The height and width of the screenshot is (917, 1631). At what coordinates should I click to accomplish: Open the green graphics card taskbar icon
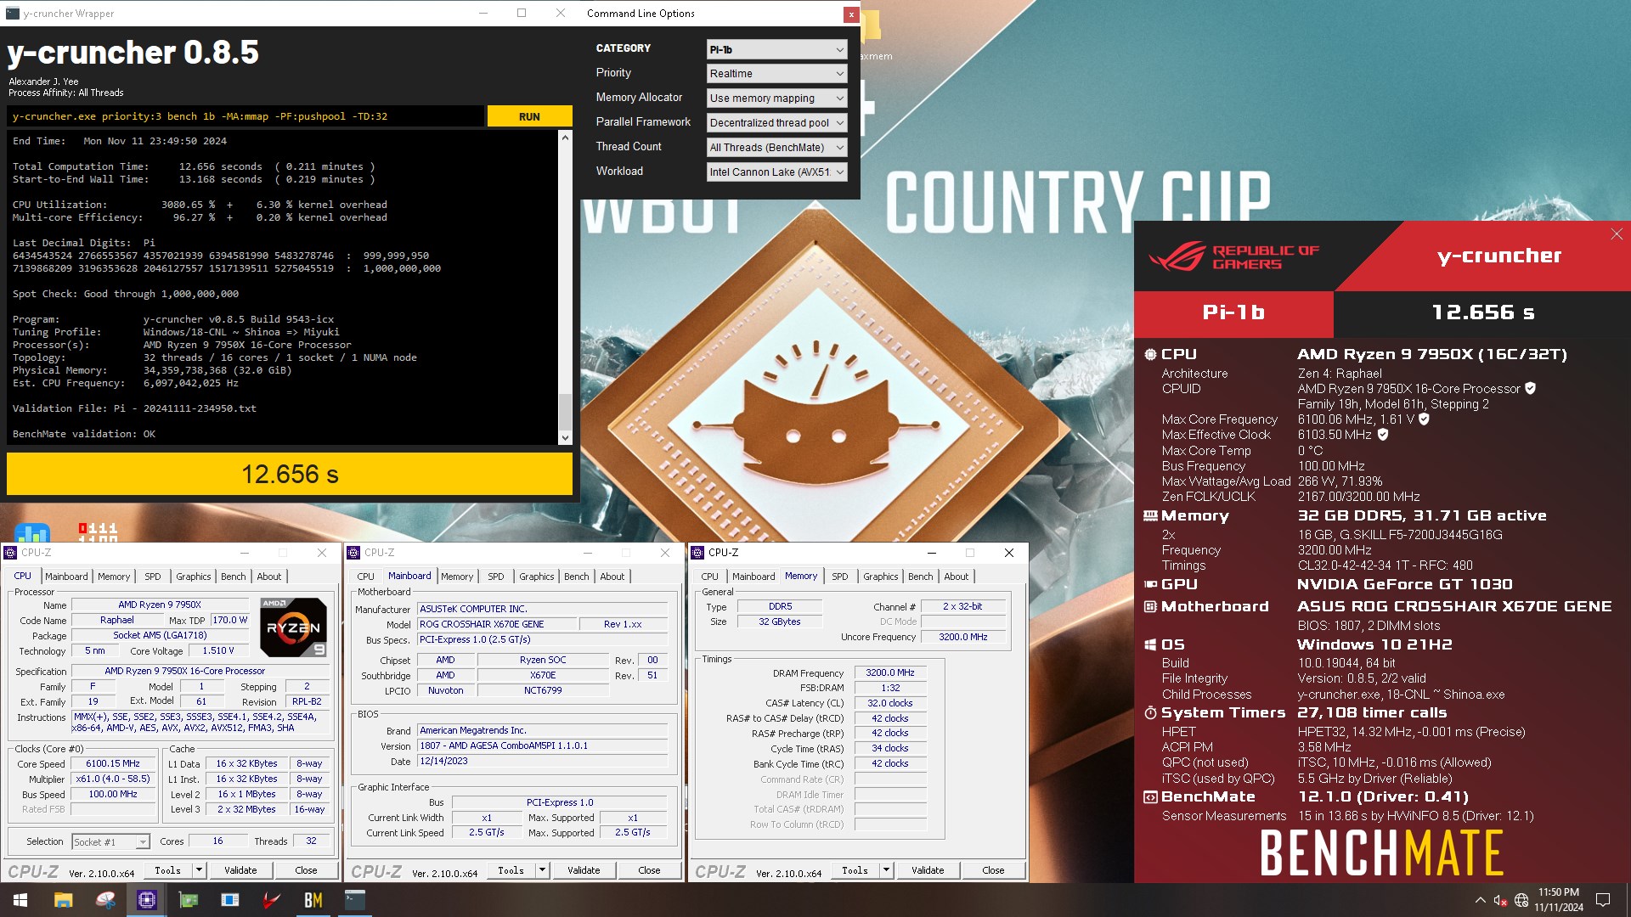click(x=189, y=900)
